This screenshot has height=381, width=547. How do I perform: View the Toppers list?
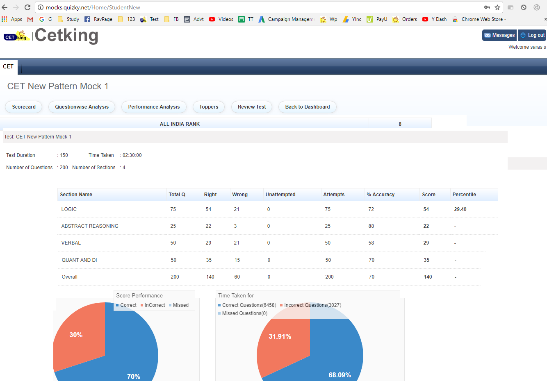(209, 107)
